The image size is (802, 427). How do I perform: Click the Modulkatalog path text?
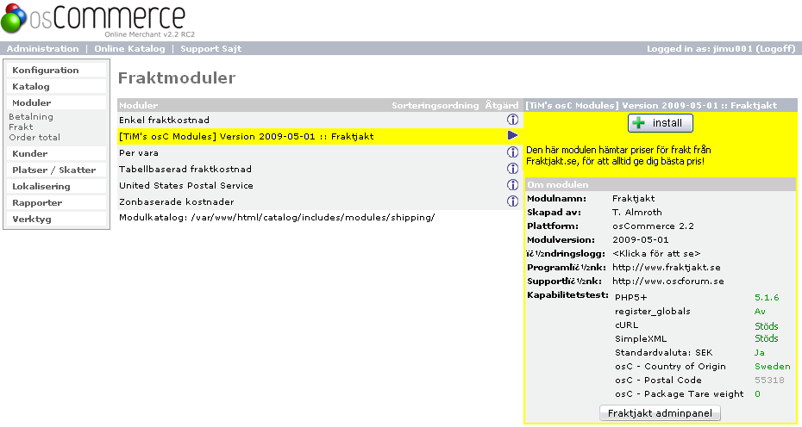pyautogui.click(x=277, y=218)
